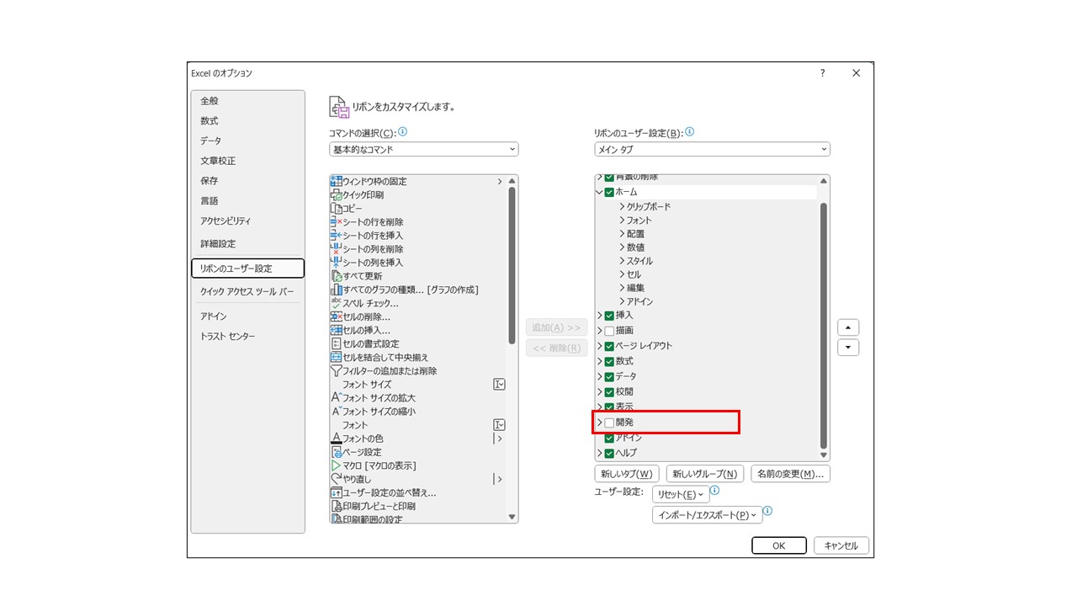Select the セルの削除 command icon
The width and height of the screenshot is (1077, 606).
(x=336, y=316)
